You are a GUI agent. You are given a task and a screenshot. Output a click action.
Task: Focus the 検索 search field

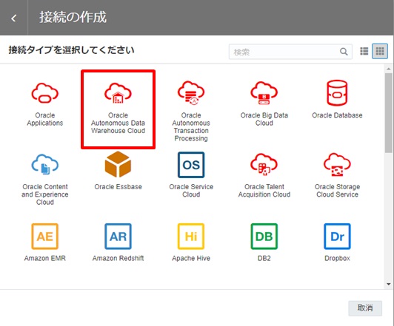click(290, 52)
